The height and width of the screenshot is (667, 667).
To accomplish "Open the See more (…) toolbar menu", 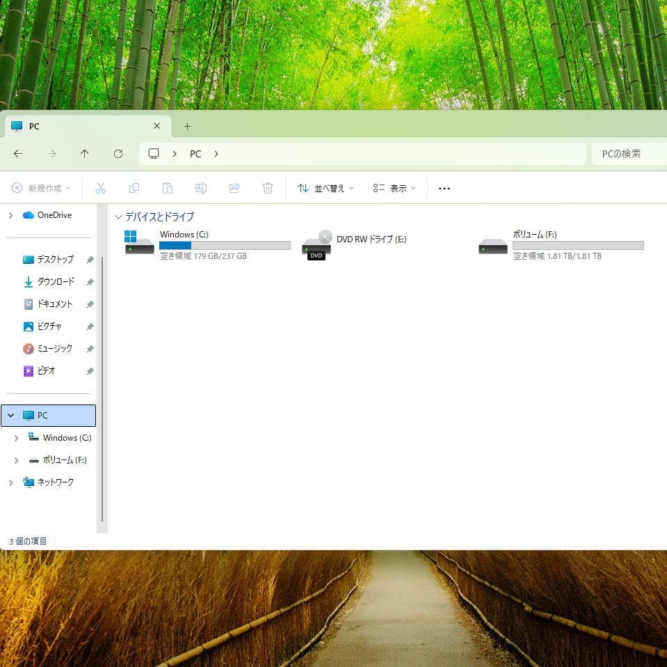I will tap(444, 188).
